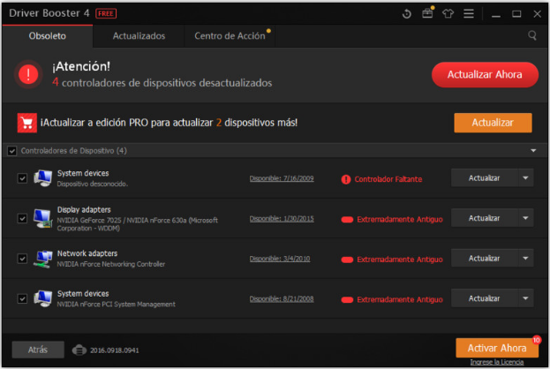Open dropdown arrow for Network adapters Actualizar
The image size is (550, 369).
[525, 258]
